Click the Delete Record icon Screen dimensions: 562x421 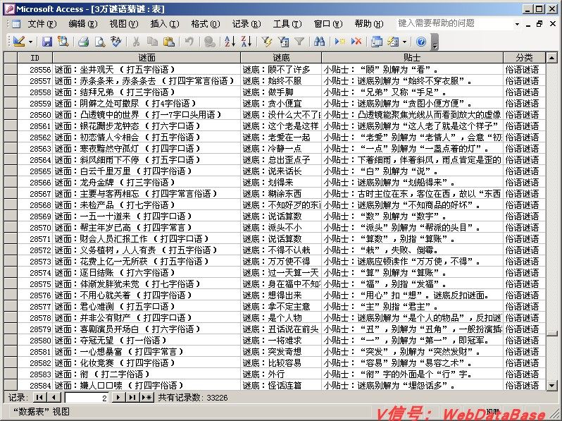click(x=356, y=42)
